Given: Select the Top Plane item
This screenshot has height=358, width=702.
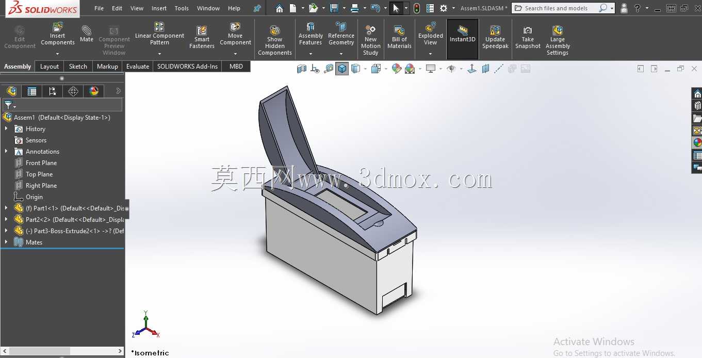Looking at the screenshot, I should pyautogui.click(x=39, y=174).
